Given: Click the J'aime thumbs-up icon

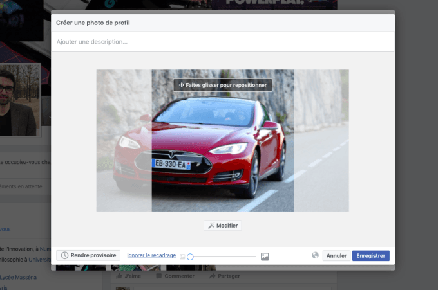Looking at the screenshot, I should coord(118,276).
